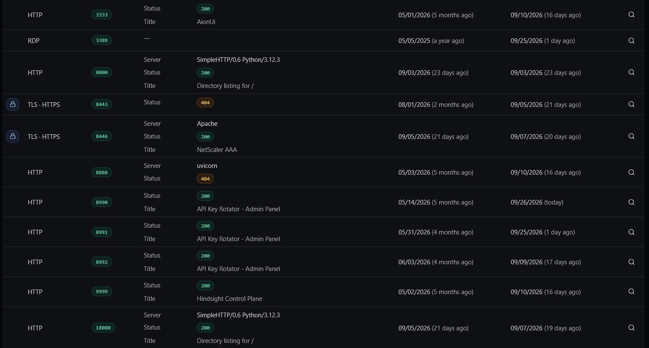Inspect uvicorn port 8888 via magnifier icon
The image size is (649, 348).
point(631,173)
